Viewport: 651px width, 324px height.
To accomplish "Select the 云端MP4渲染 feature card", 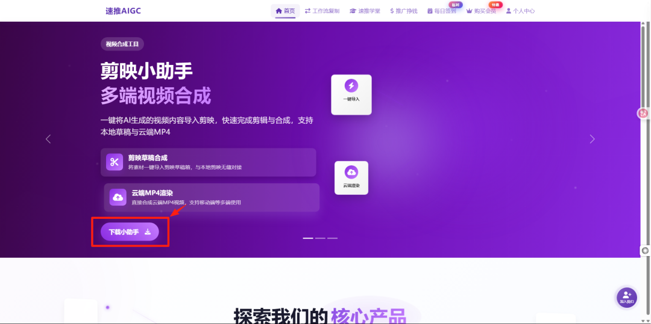I will coord(212,197).
